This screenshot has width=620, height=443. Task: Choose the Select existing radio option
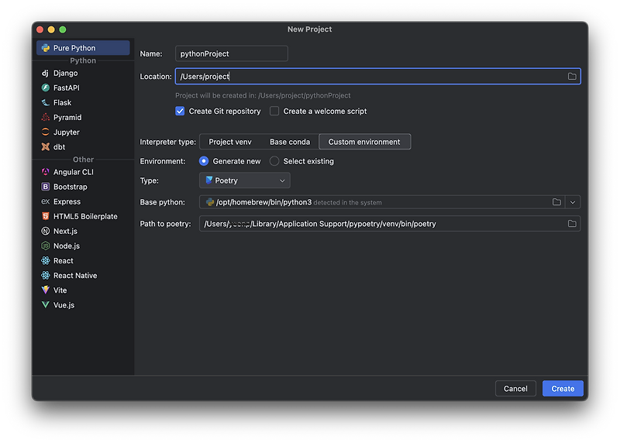coord(274,161)
